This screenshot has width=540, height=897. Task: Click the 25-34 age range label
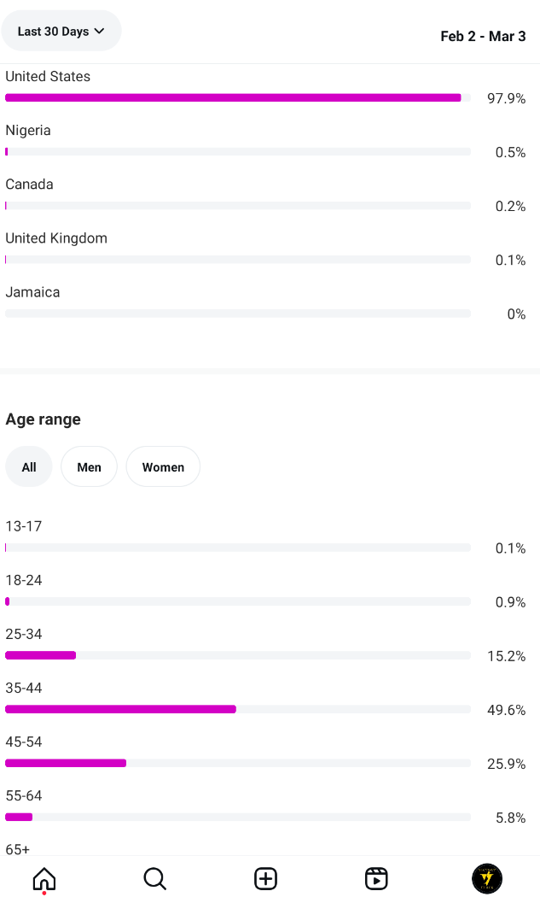click(23, 634)
